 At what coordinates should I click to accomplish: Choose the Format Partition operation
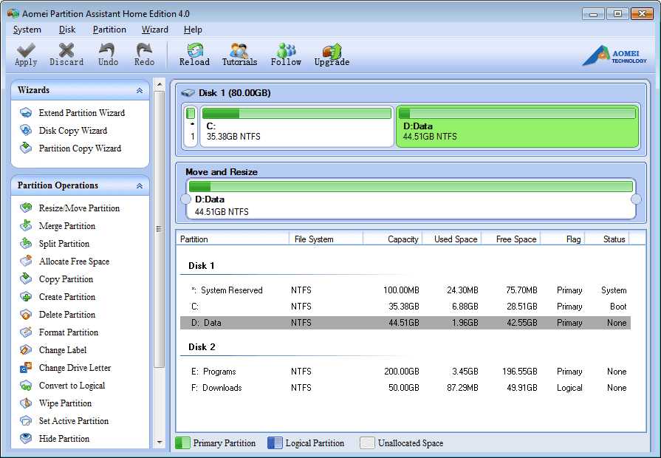[68, 332]
